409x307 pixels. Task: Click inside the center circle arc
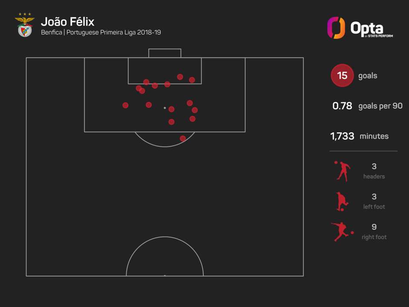[x=165, y=260]
